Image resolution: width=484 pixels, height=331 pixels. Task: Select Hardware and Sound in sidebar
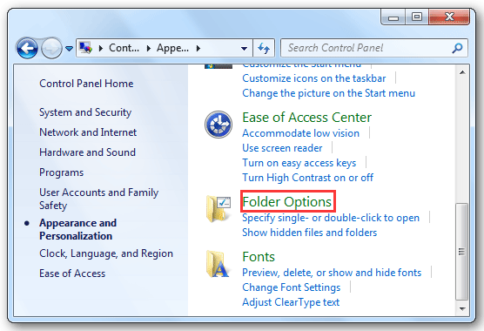[87, 152]
